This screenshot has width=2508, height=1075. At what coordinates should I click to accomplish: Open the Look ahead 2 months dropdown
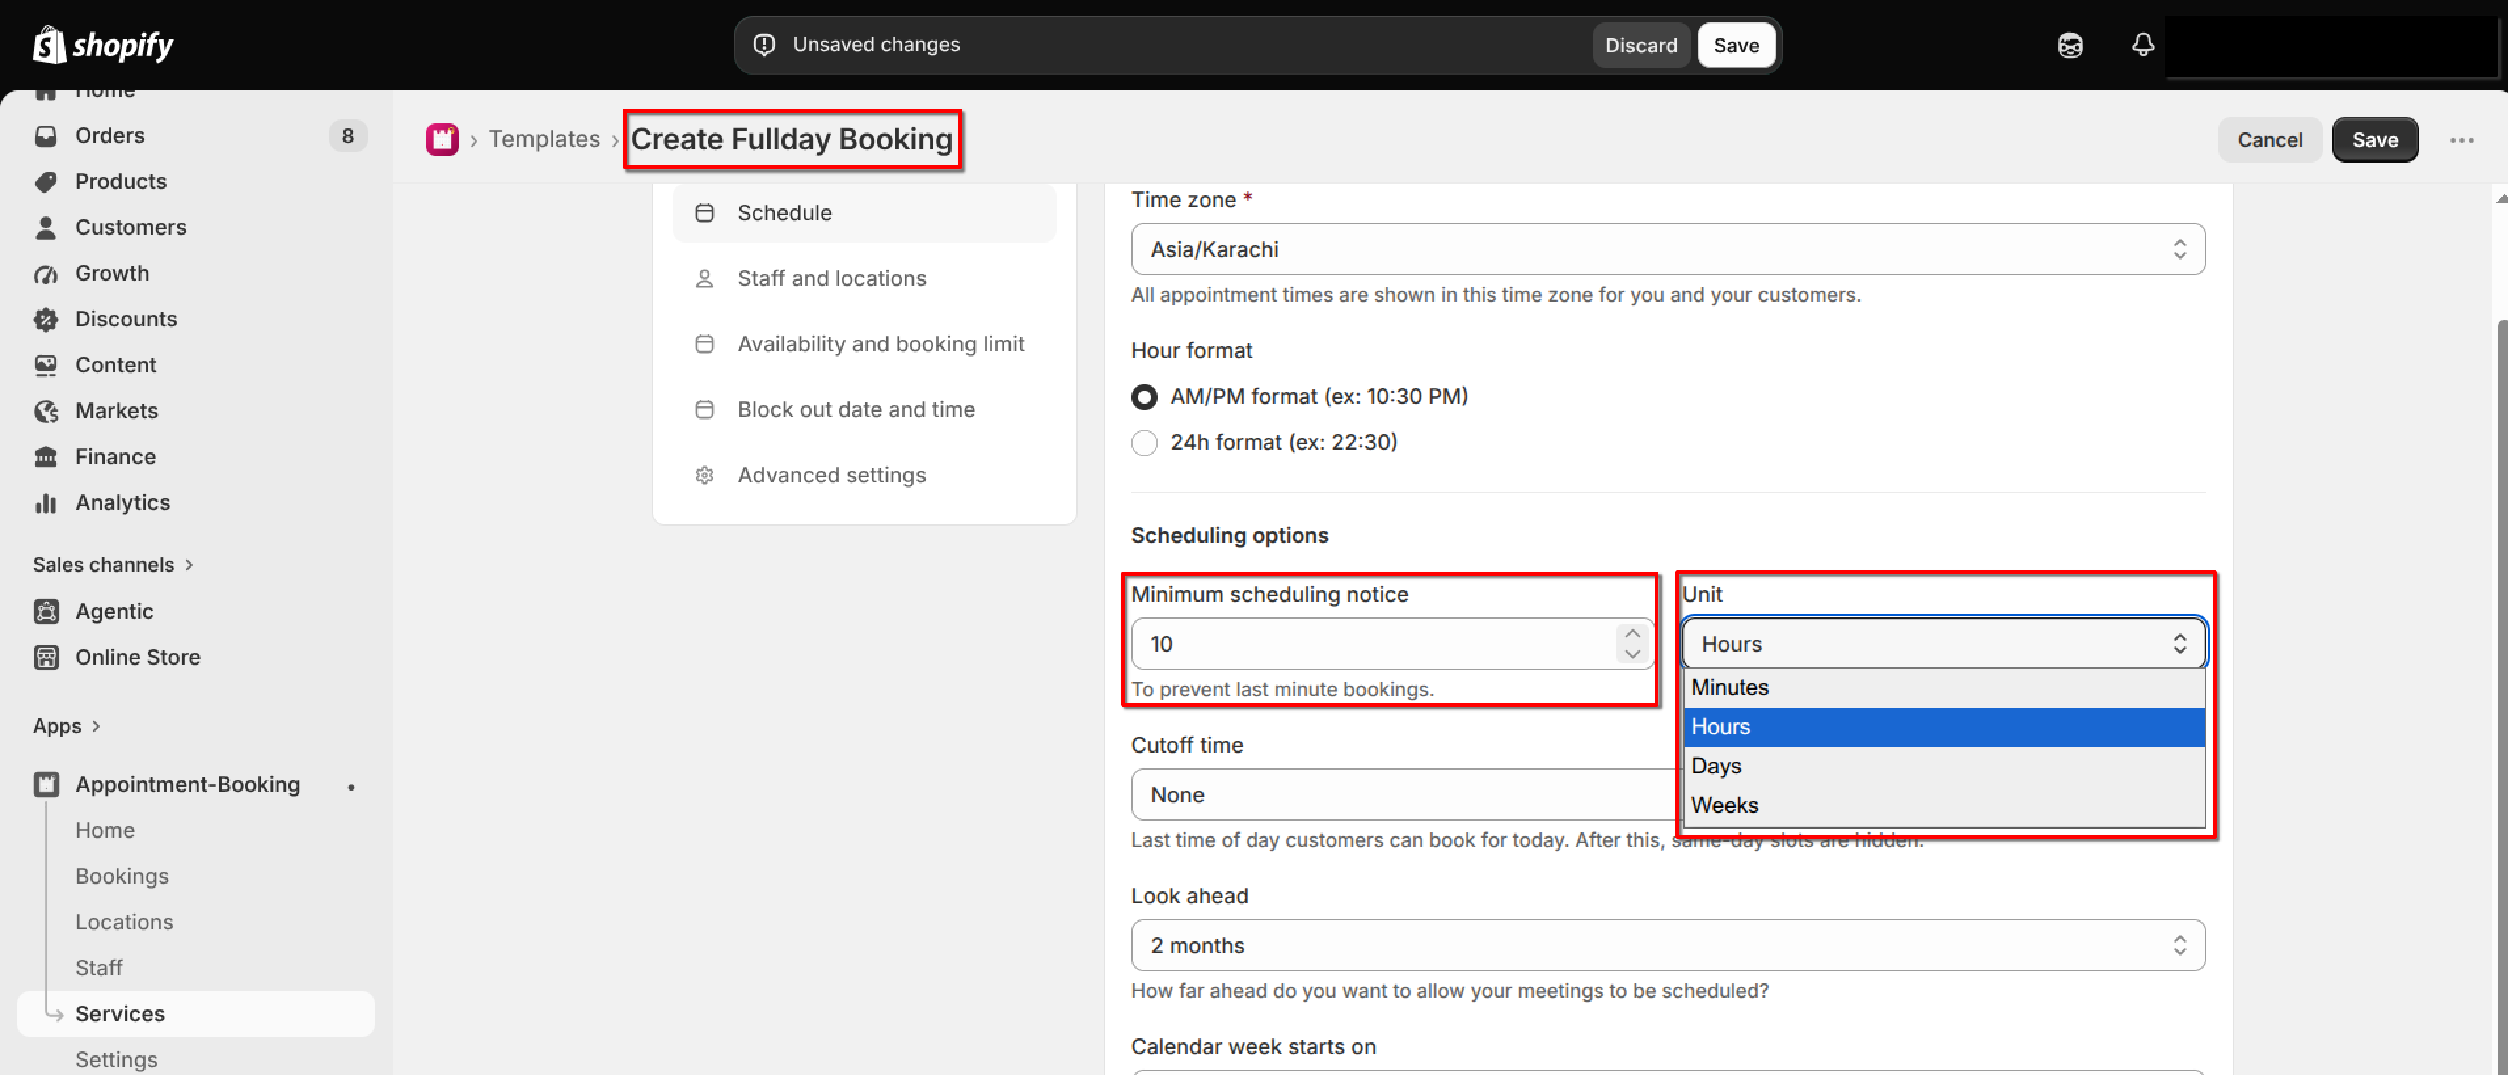1668,945
